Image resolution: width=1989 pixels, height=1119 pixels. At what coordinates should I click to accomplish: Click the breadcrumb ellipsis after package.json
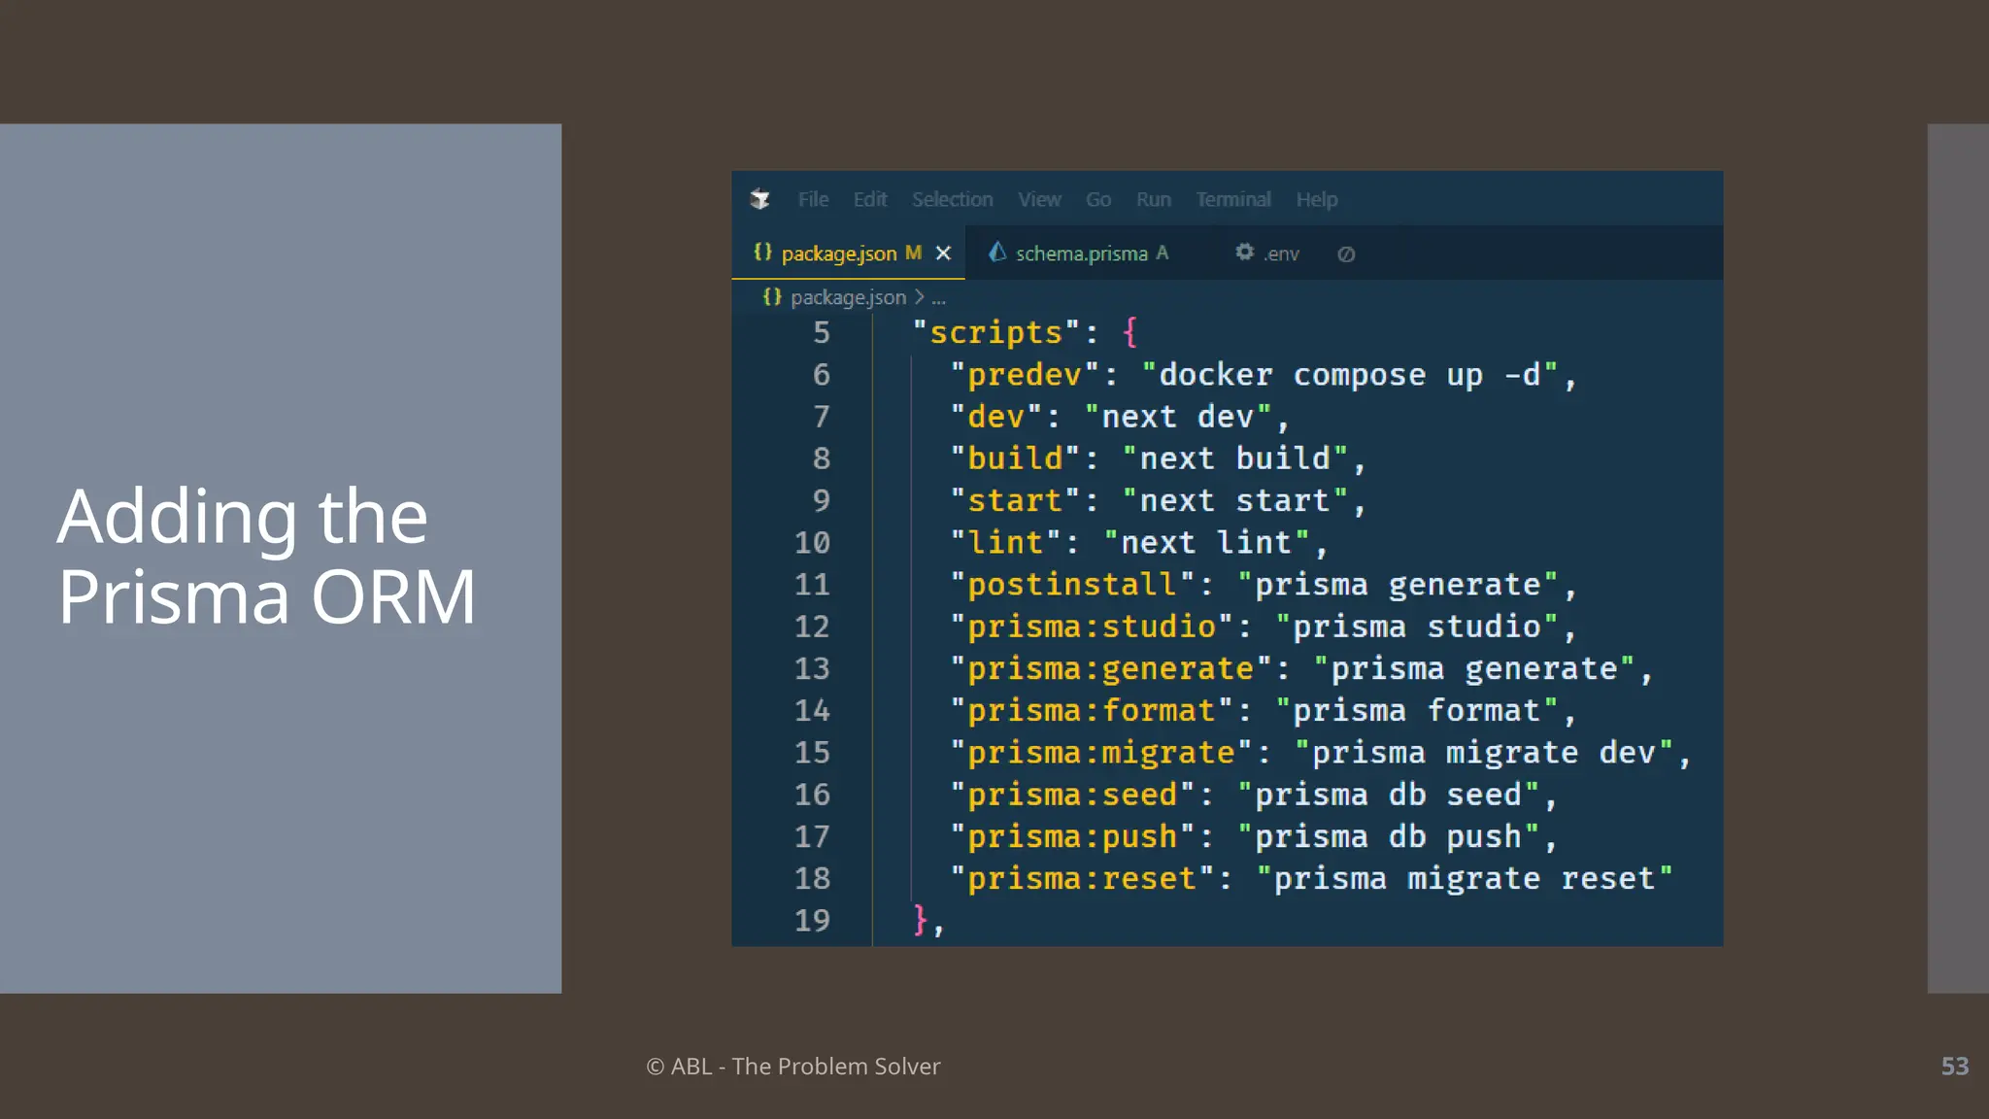click(x=938, y=299)
